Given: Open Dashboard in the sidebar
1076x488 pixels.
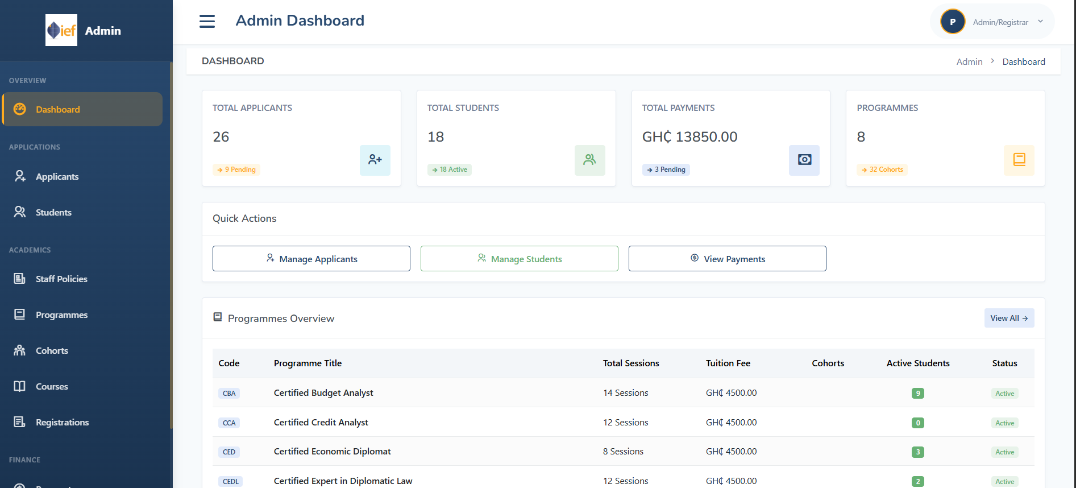Looking at the screenshot, I should (57, 109).
